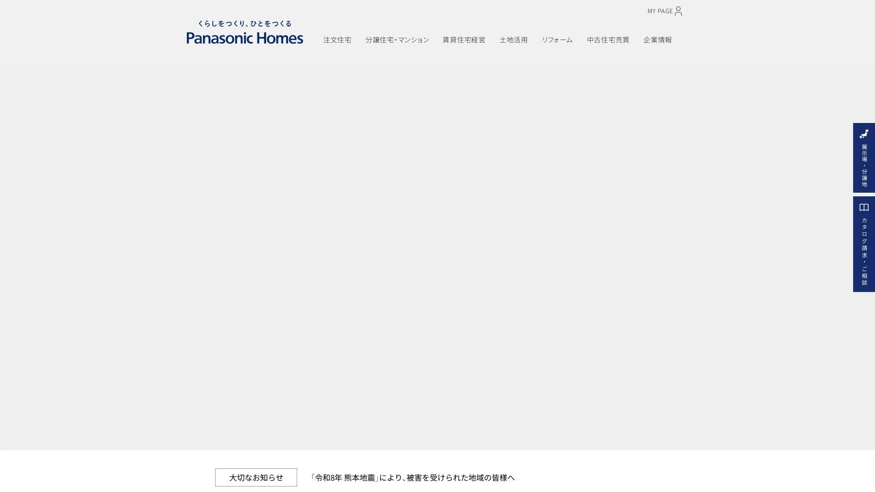This screenshot has height=492, width=875.
Task: Click the 大切なお知らせ label box
Action: tap(256, 477)
